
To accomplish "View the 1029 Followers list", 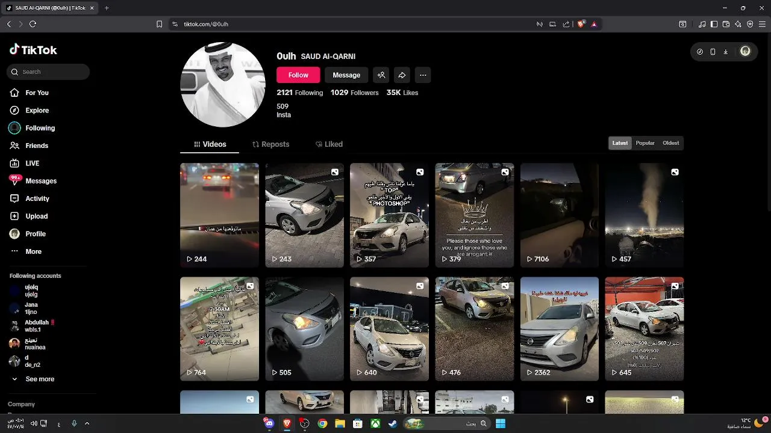I will pyautogui.click(x=355, y=93).
